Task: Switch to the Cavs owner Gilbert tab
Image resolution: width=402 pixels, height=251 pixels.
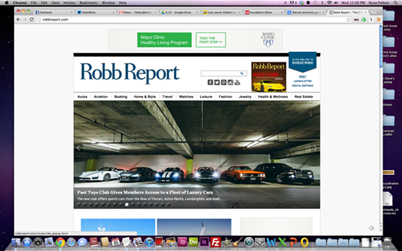Action: pos(222,12)
